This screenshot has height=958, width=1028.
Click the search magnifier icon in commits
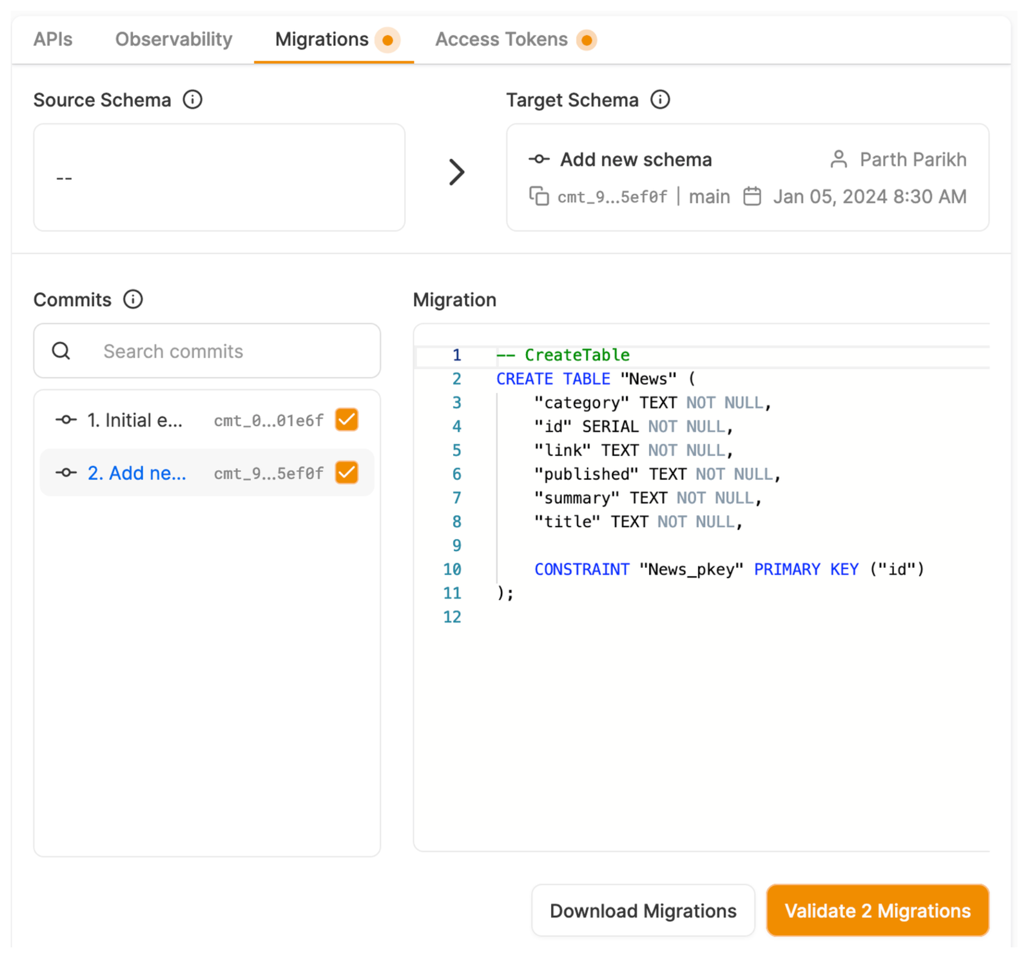click(61, 351)
